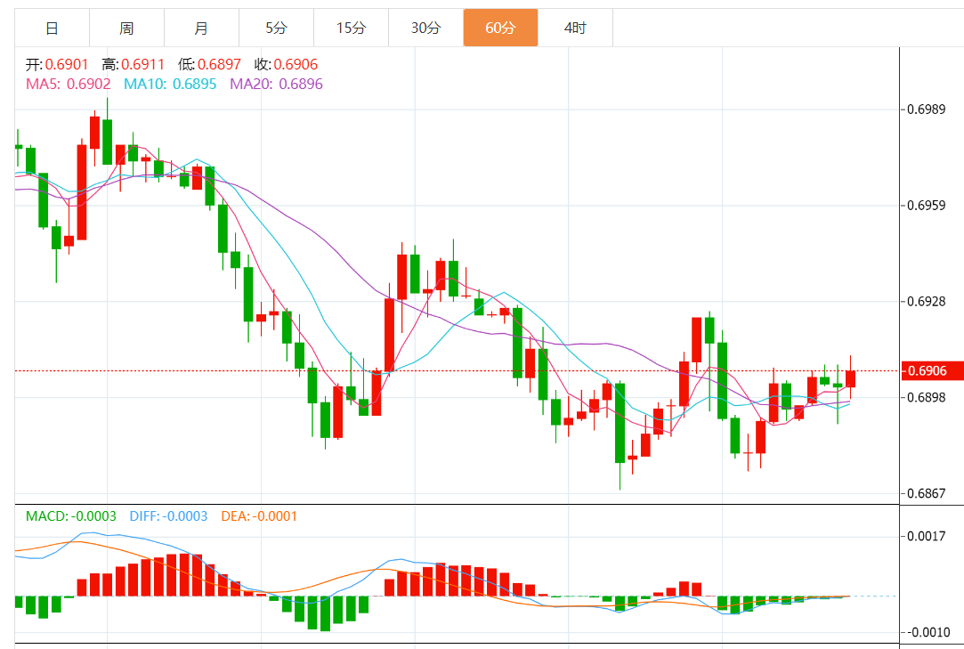
Task: Click the MA5: 0.6902 indicator label
Action: 69,85
